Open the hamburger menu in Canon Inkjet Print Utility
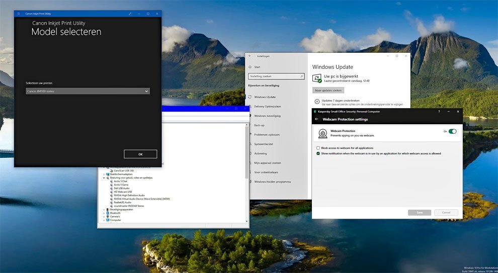 click(19, 14)
